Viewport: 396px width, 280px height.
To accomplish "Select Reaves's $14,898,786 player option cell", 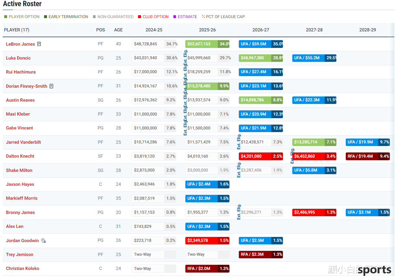I will tap(261, 100).
